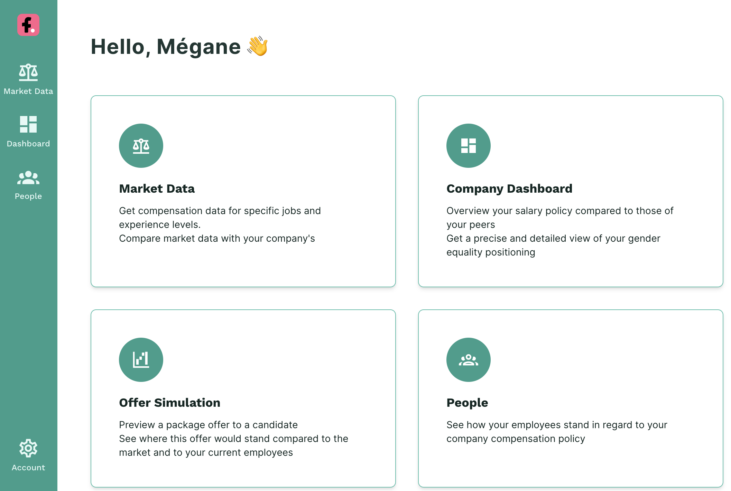Select the Account sidebar label
731x491 pixels.
[x=28, y=468]
